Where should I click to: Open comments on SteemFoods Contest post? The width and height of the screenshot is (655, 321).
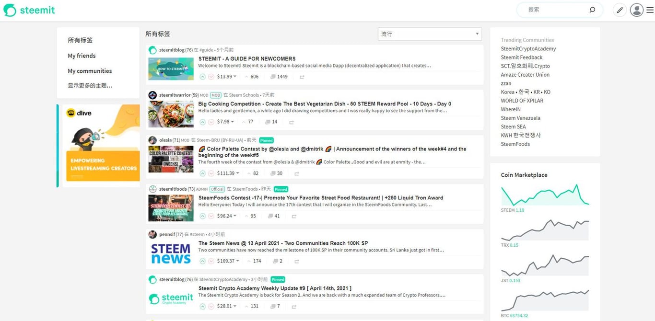(x=273, y=216)
